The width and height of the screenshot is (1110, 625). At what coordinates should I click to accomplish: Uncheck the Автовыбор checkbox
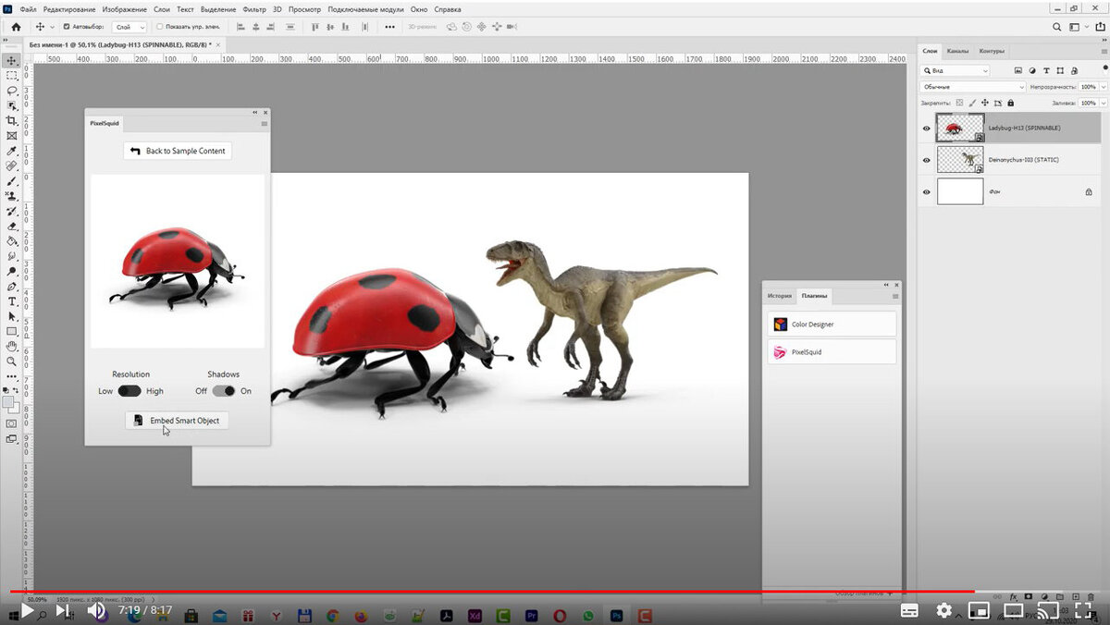coord(66,27)
